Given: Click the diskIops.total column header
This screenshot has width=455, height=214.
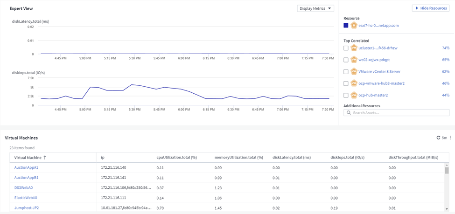Looking at the screenshot, I should [x=348, y=158].
